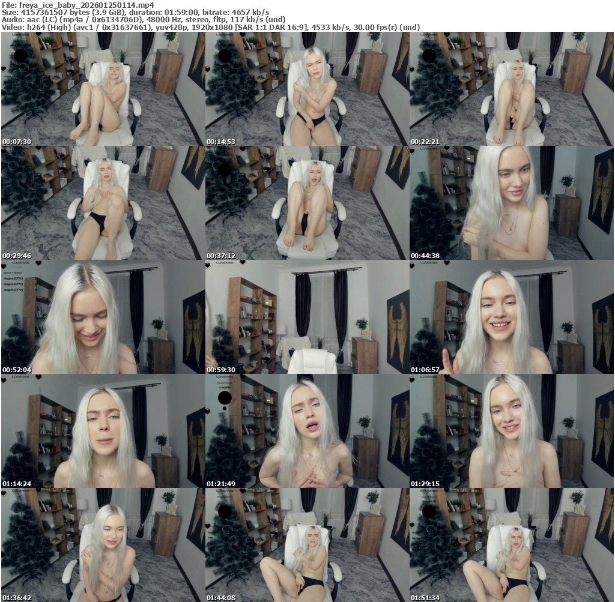Image resolution: width=615 pixels, height=602 pixels.
Task: Select the Video codec information line
Action: pyautogui.click(x=210, y=28)
